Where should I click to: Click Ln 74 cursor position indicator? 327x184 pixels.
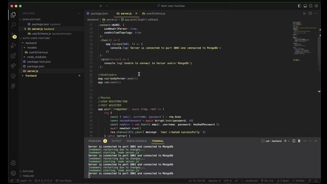point(197,180)
